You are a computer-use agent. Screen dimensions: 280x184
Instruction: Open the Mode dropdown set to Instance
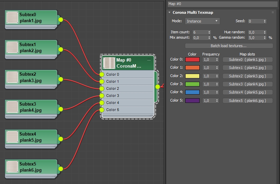coord(202,21)
